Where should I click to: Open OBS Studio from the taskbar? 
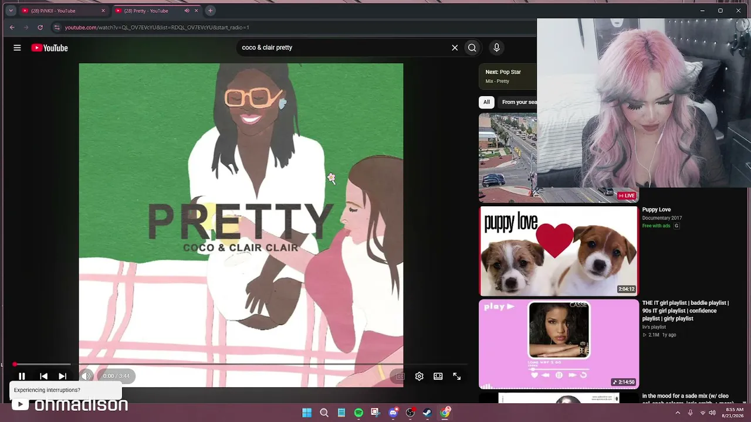tap(410, 413)
